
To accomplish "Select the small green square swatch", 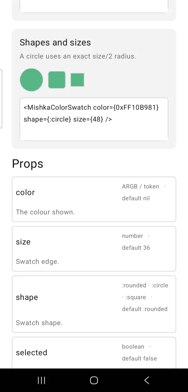I will coord(77,80).
